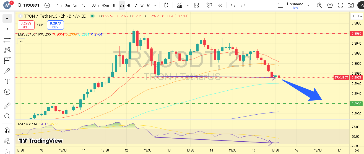364x154 pixels.
Task: Redo the chart action
Action: [x=243, y=5]
